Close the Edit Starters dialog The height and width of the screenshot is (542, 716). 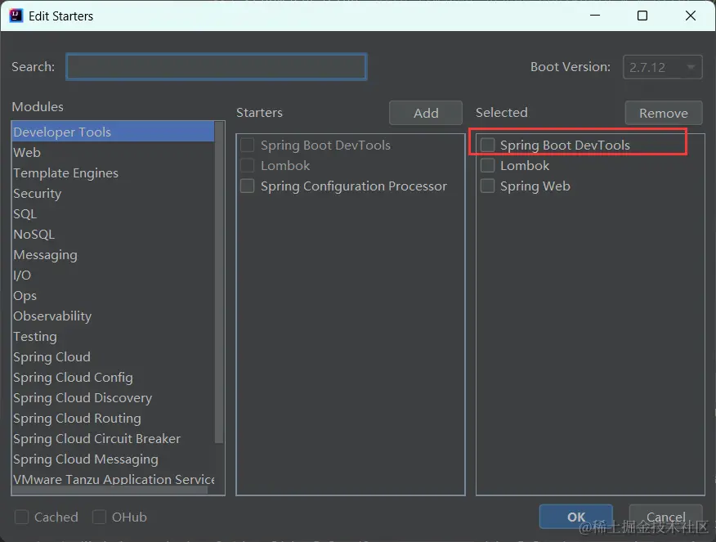click(x=691, y=16)
